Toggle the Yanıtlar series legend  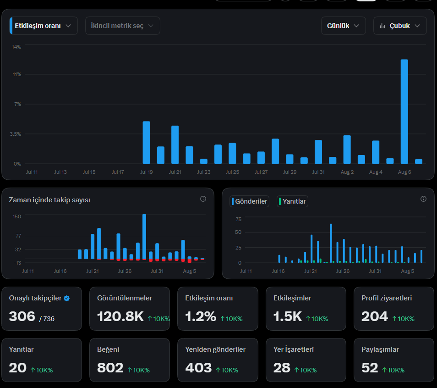(x=292, y=201)
